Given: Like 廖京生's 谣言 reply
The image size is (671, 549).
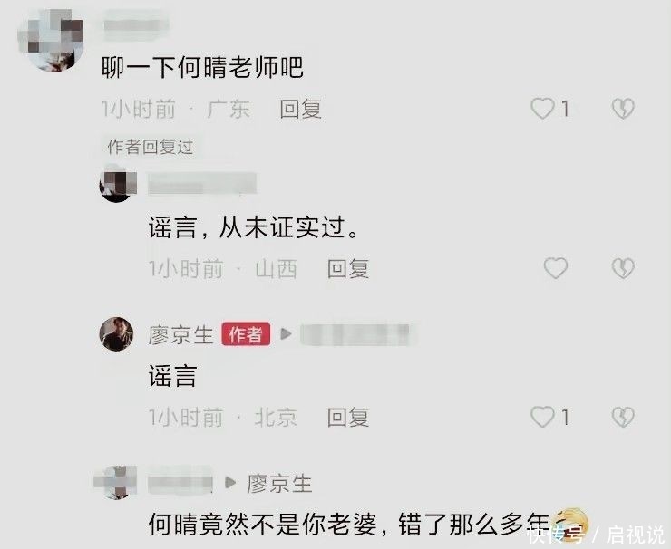Looking at the screenshot, I should point(542,417).
